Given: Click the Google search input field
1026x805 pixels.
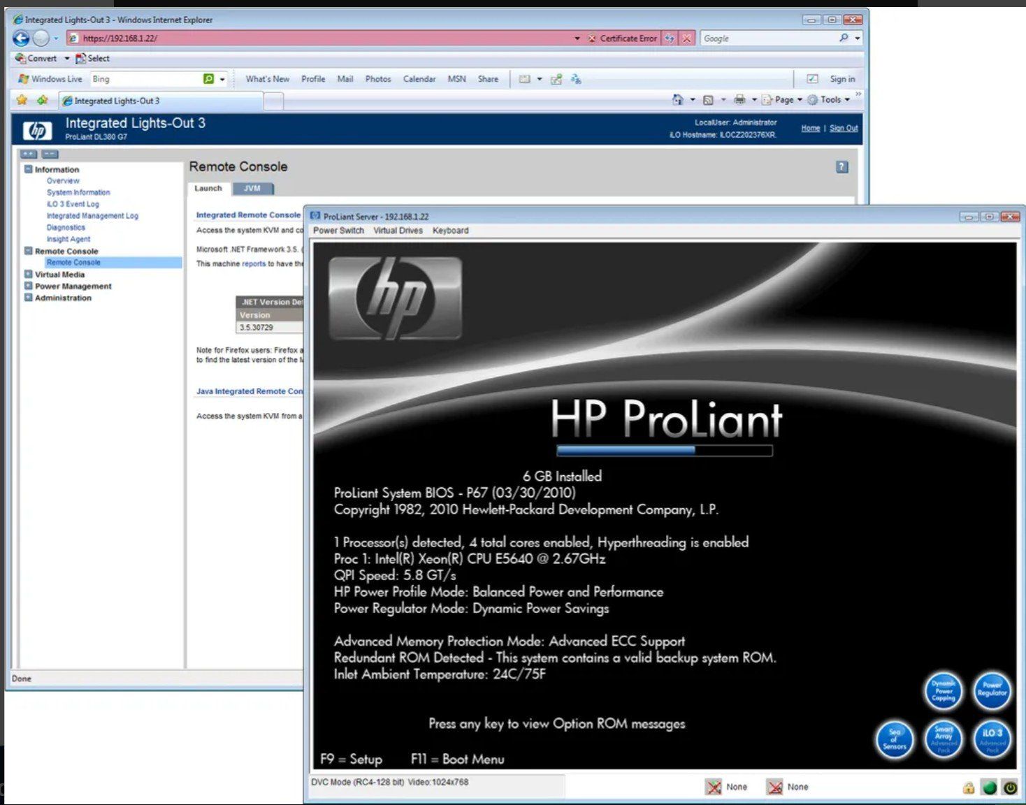Looking at the screenshot, I should [769, 38].
